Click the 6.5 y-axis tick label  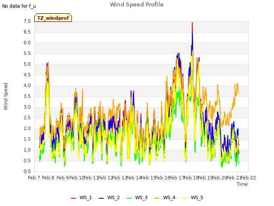[27, 32]
